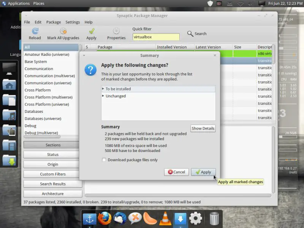Screen dimensions: 304x228
Task: Click the volume indicator in the top panel
Action: pyautogui.click(x=251, y=3)
